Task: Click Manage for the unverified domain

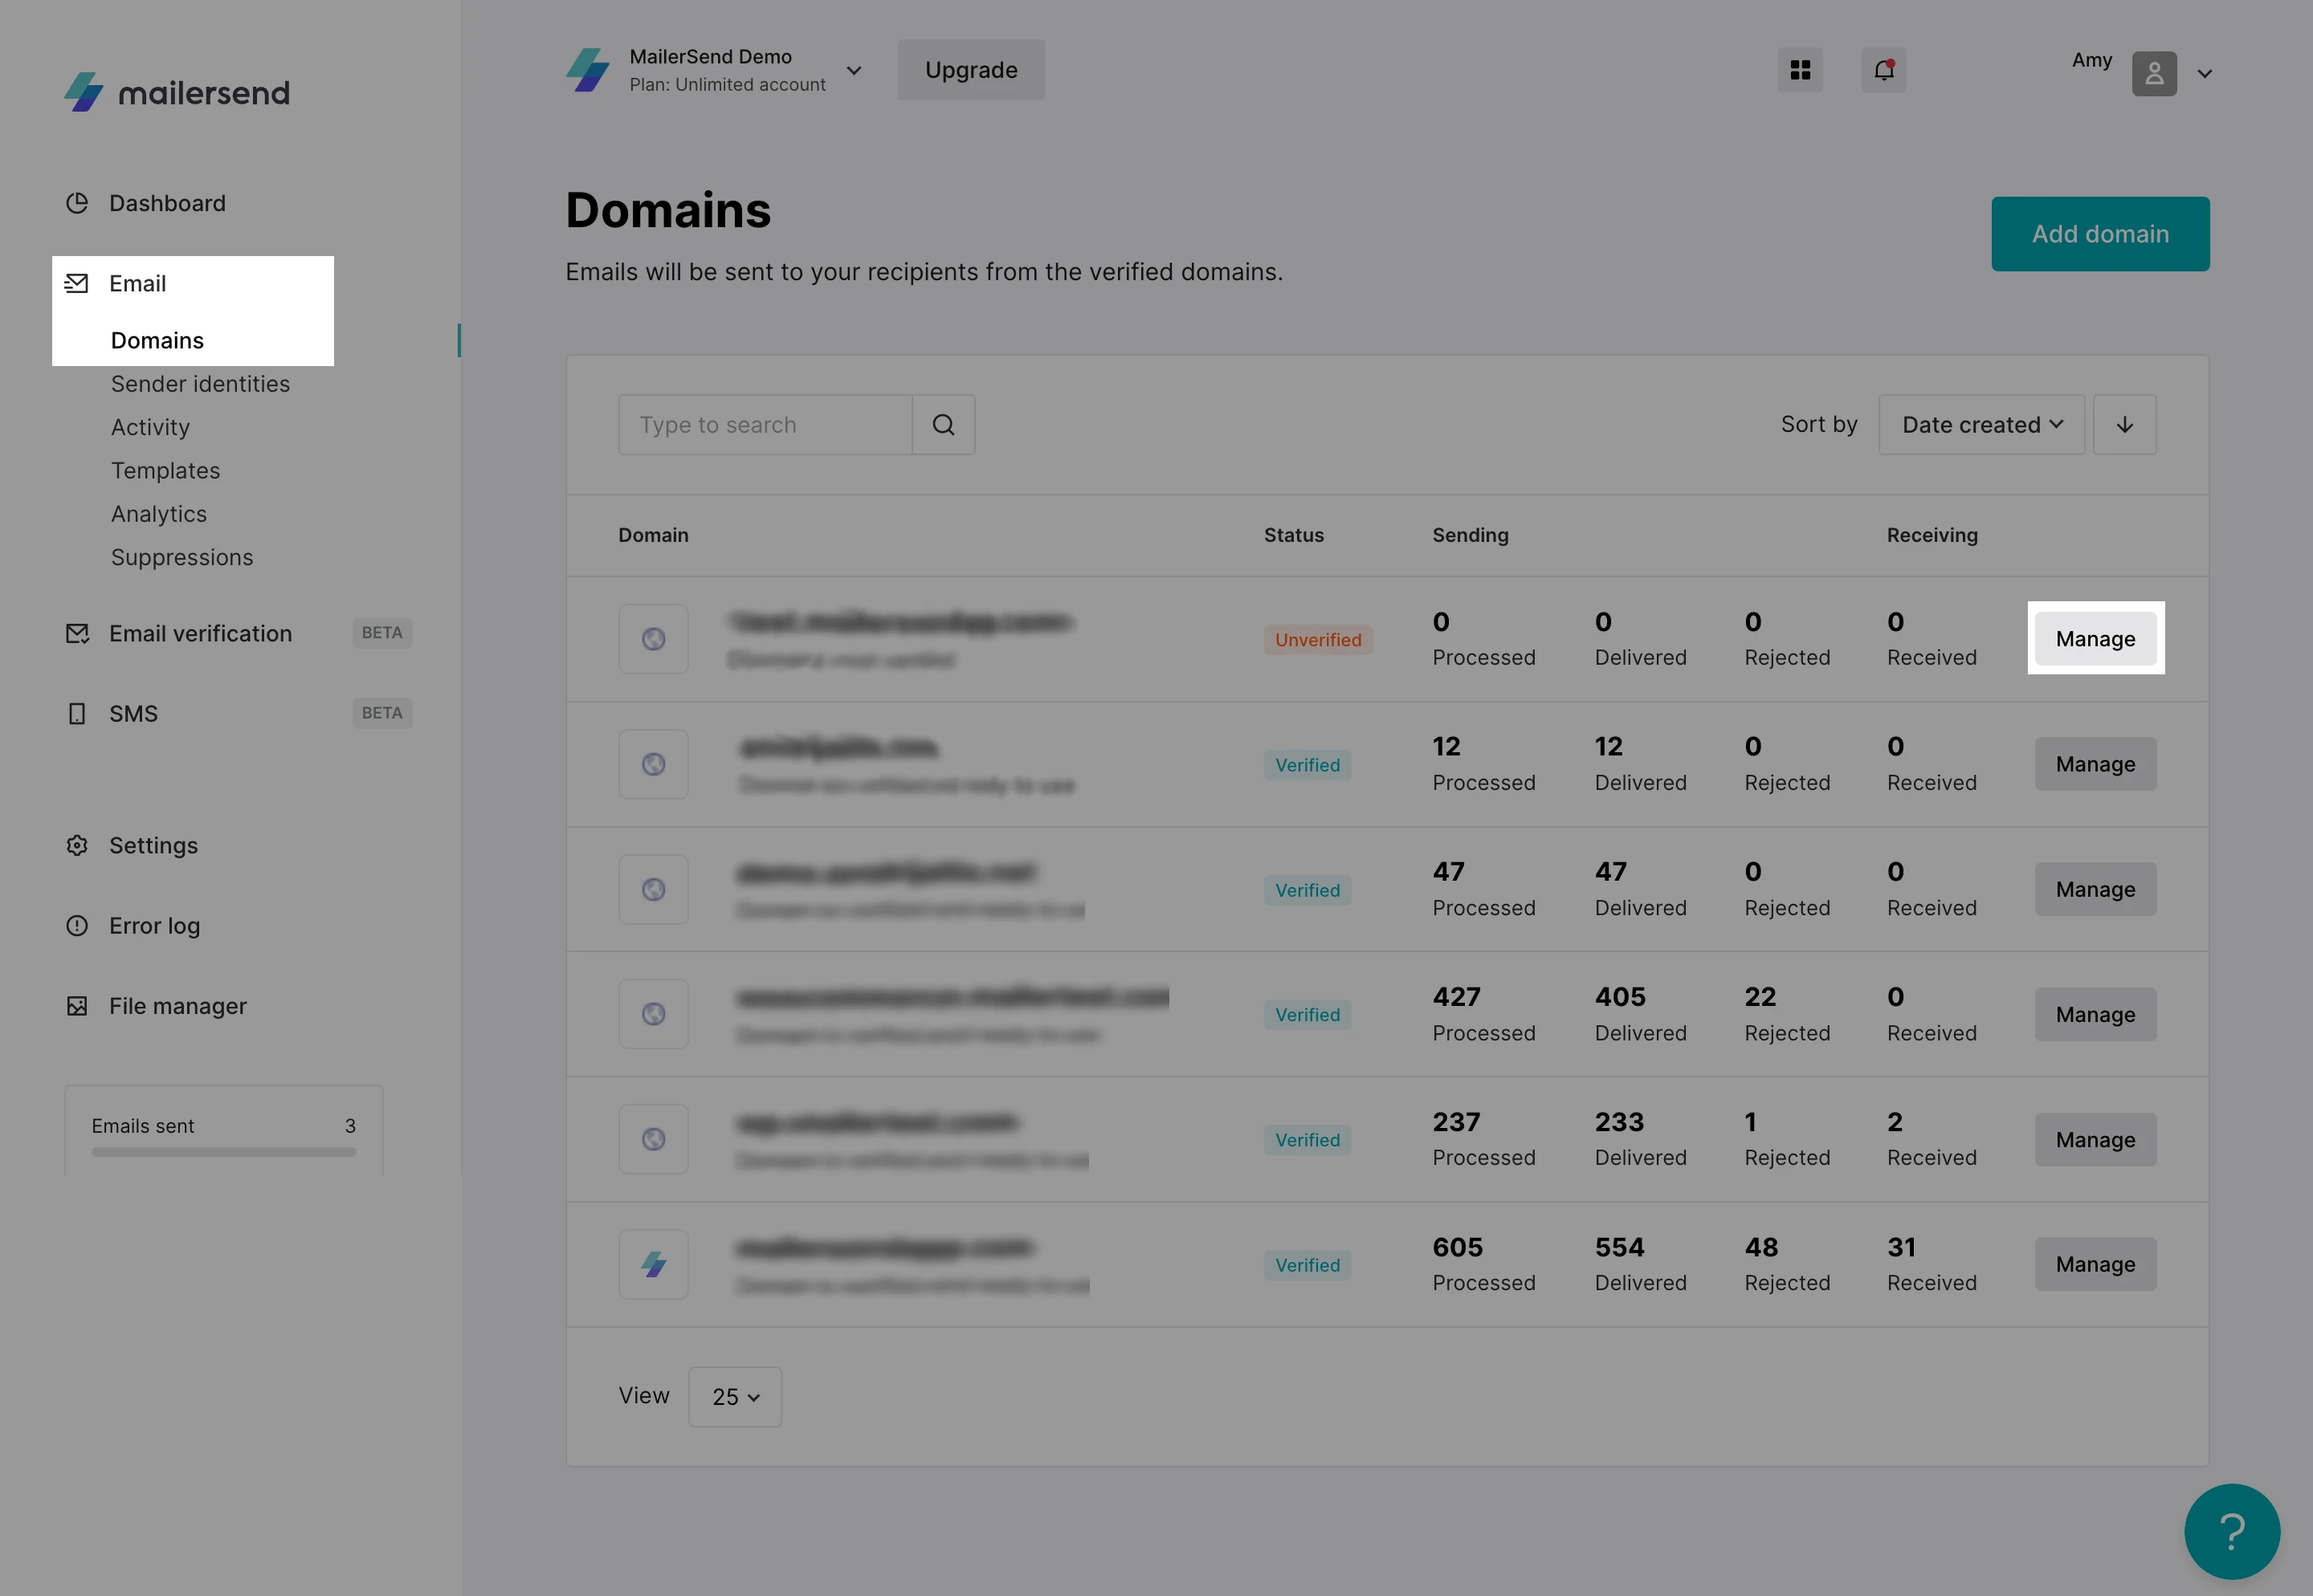Action: [2095, 639]
